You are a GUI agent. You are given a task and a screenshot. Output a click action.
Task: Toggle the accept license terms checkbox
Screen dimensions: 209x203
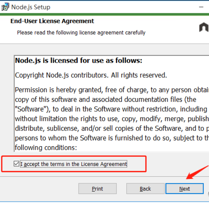tap(16, 164)
